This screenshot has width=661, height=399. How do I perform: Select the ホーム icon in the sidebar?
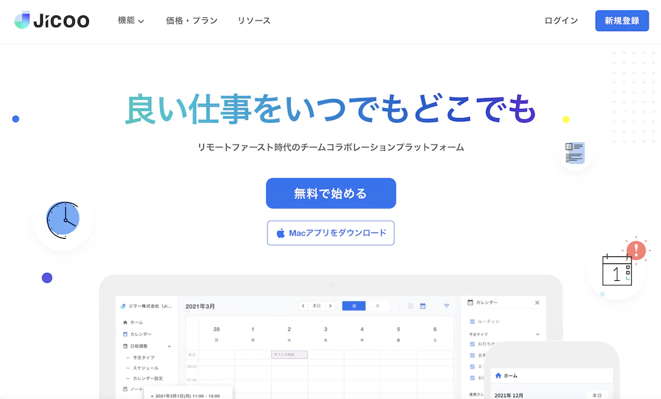point(125,323)
